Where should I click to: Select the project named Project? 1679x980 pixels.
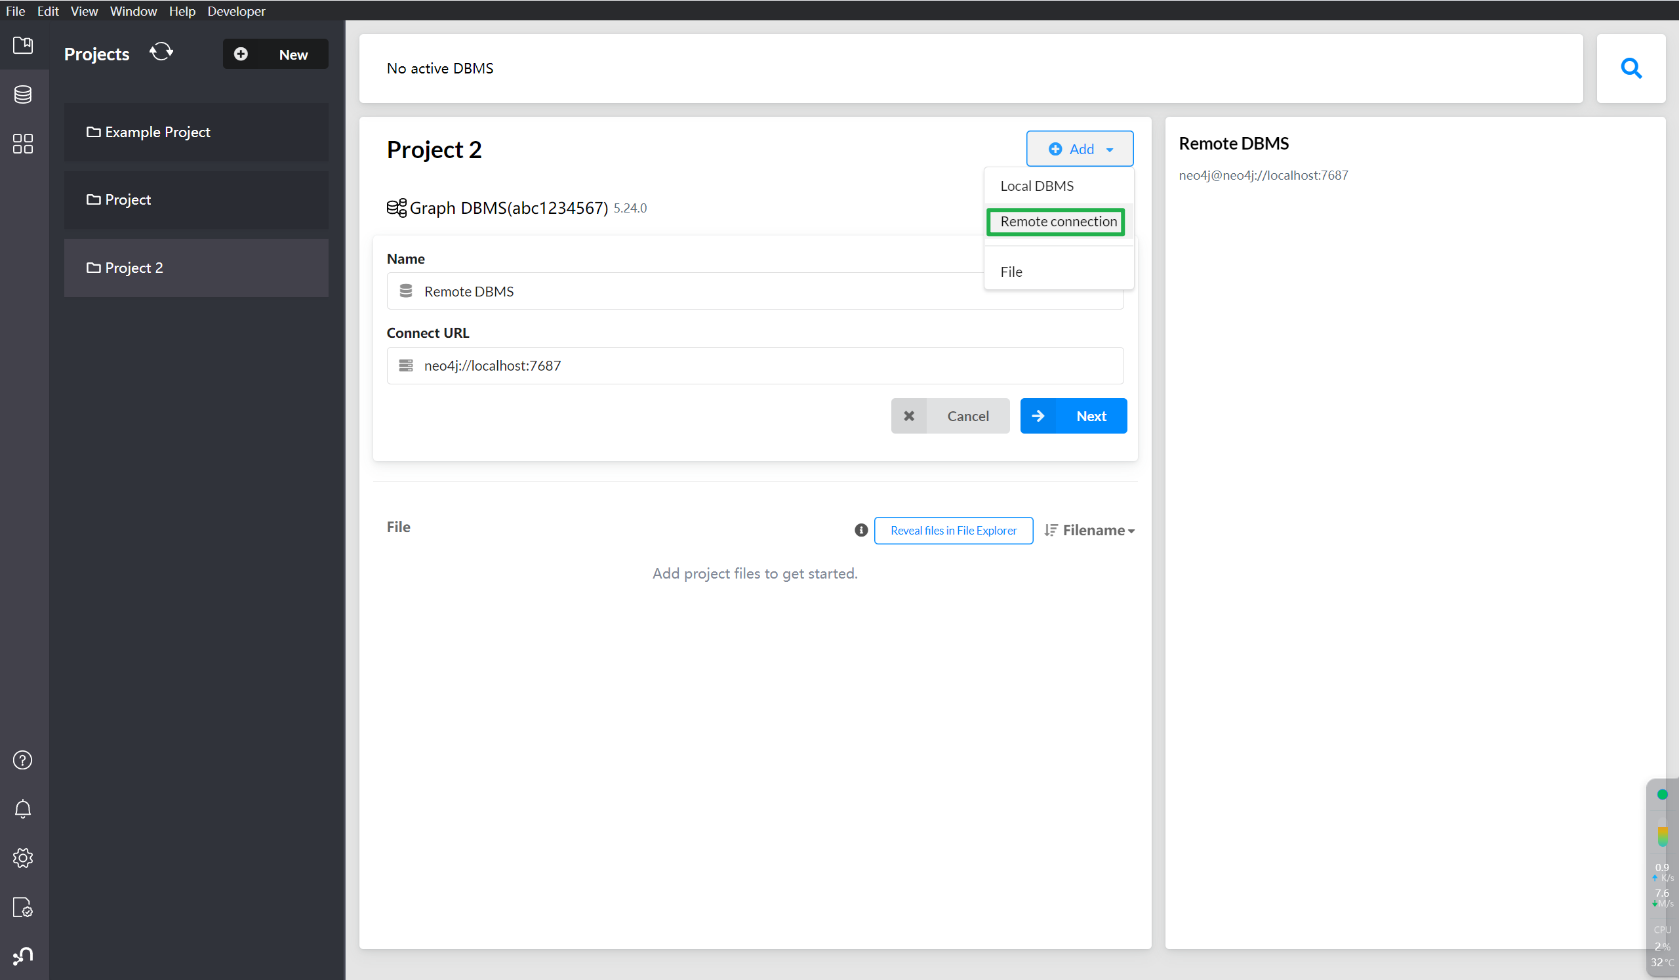click(196, 200)
